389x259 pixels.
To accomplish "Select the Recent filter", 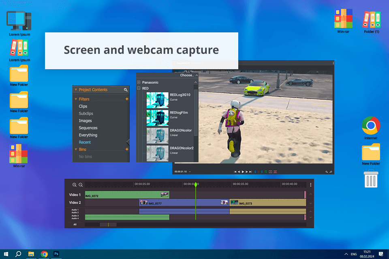I will coord(85,142).
